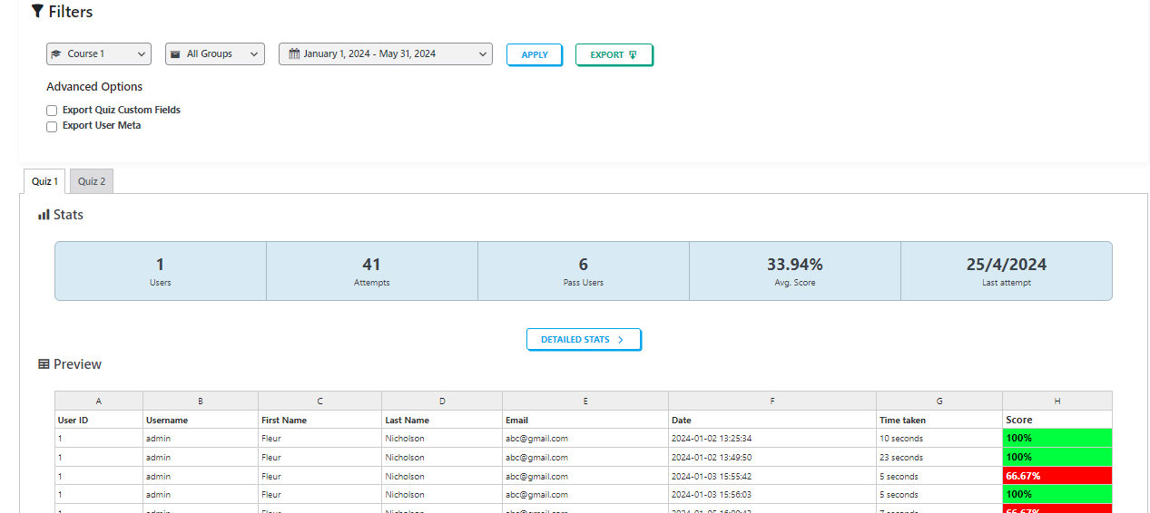Click the Email header cell
This screenshot has width=1150, height=513.
coord(585,421)
